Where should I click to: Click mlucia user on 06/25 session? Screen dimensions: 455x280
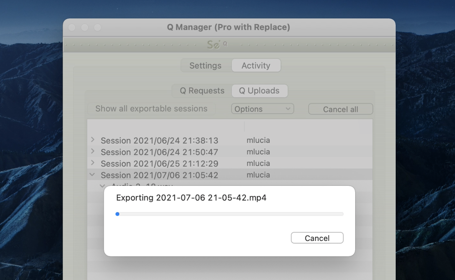258,163
